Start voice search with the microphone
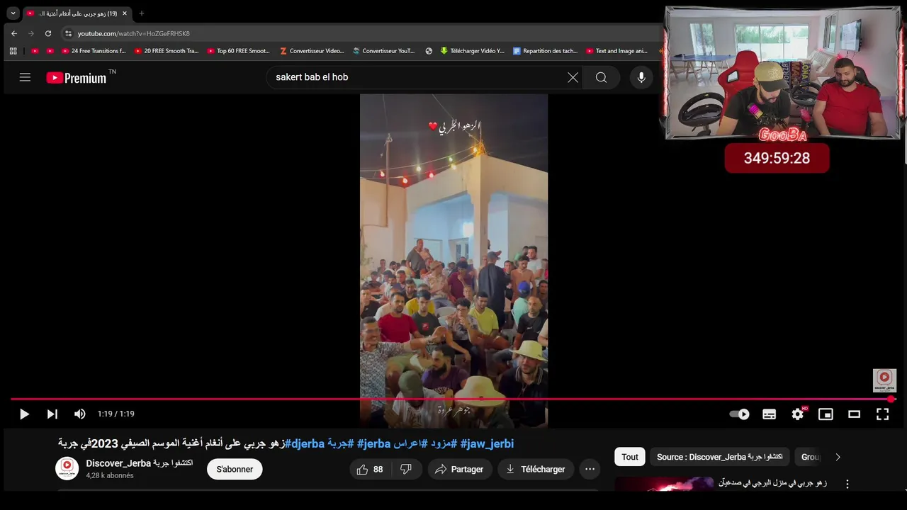 pyautogui.click(x=641, y=77)
